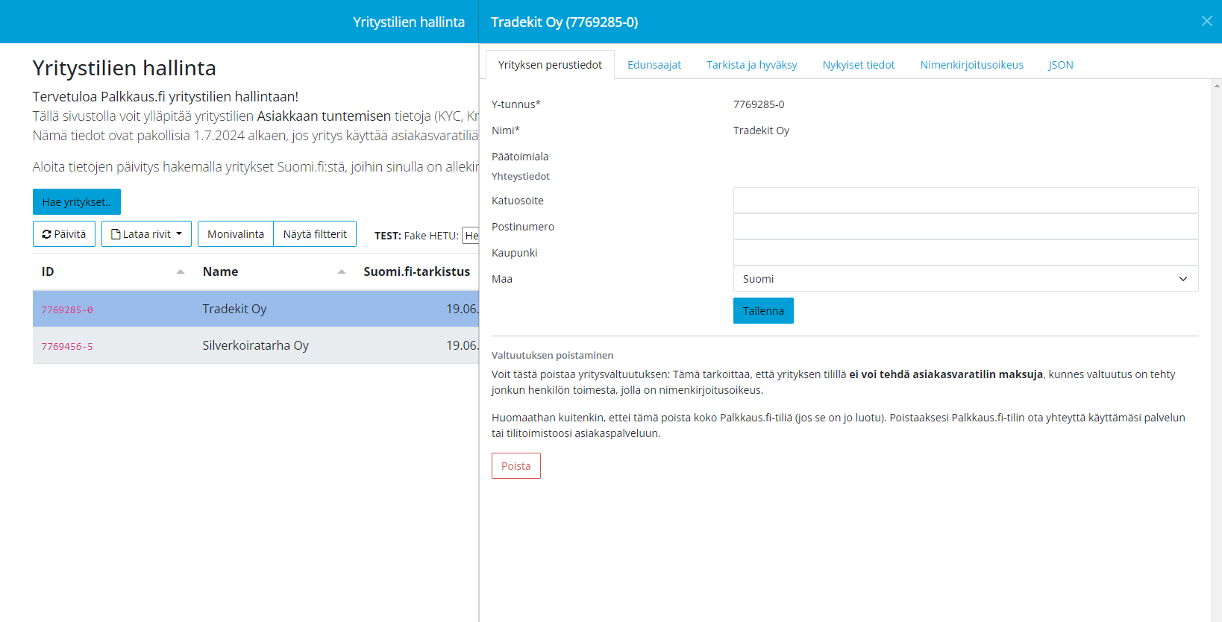This screenshot has width=1222, height=622.
Task: Click the Hae yritykset button
Action: 77,202
